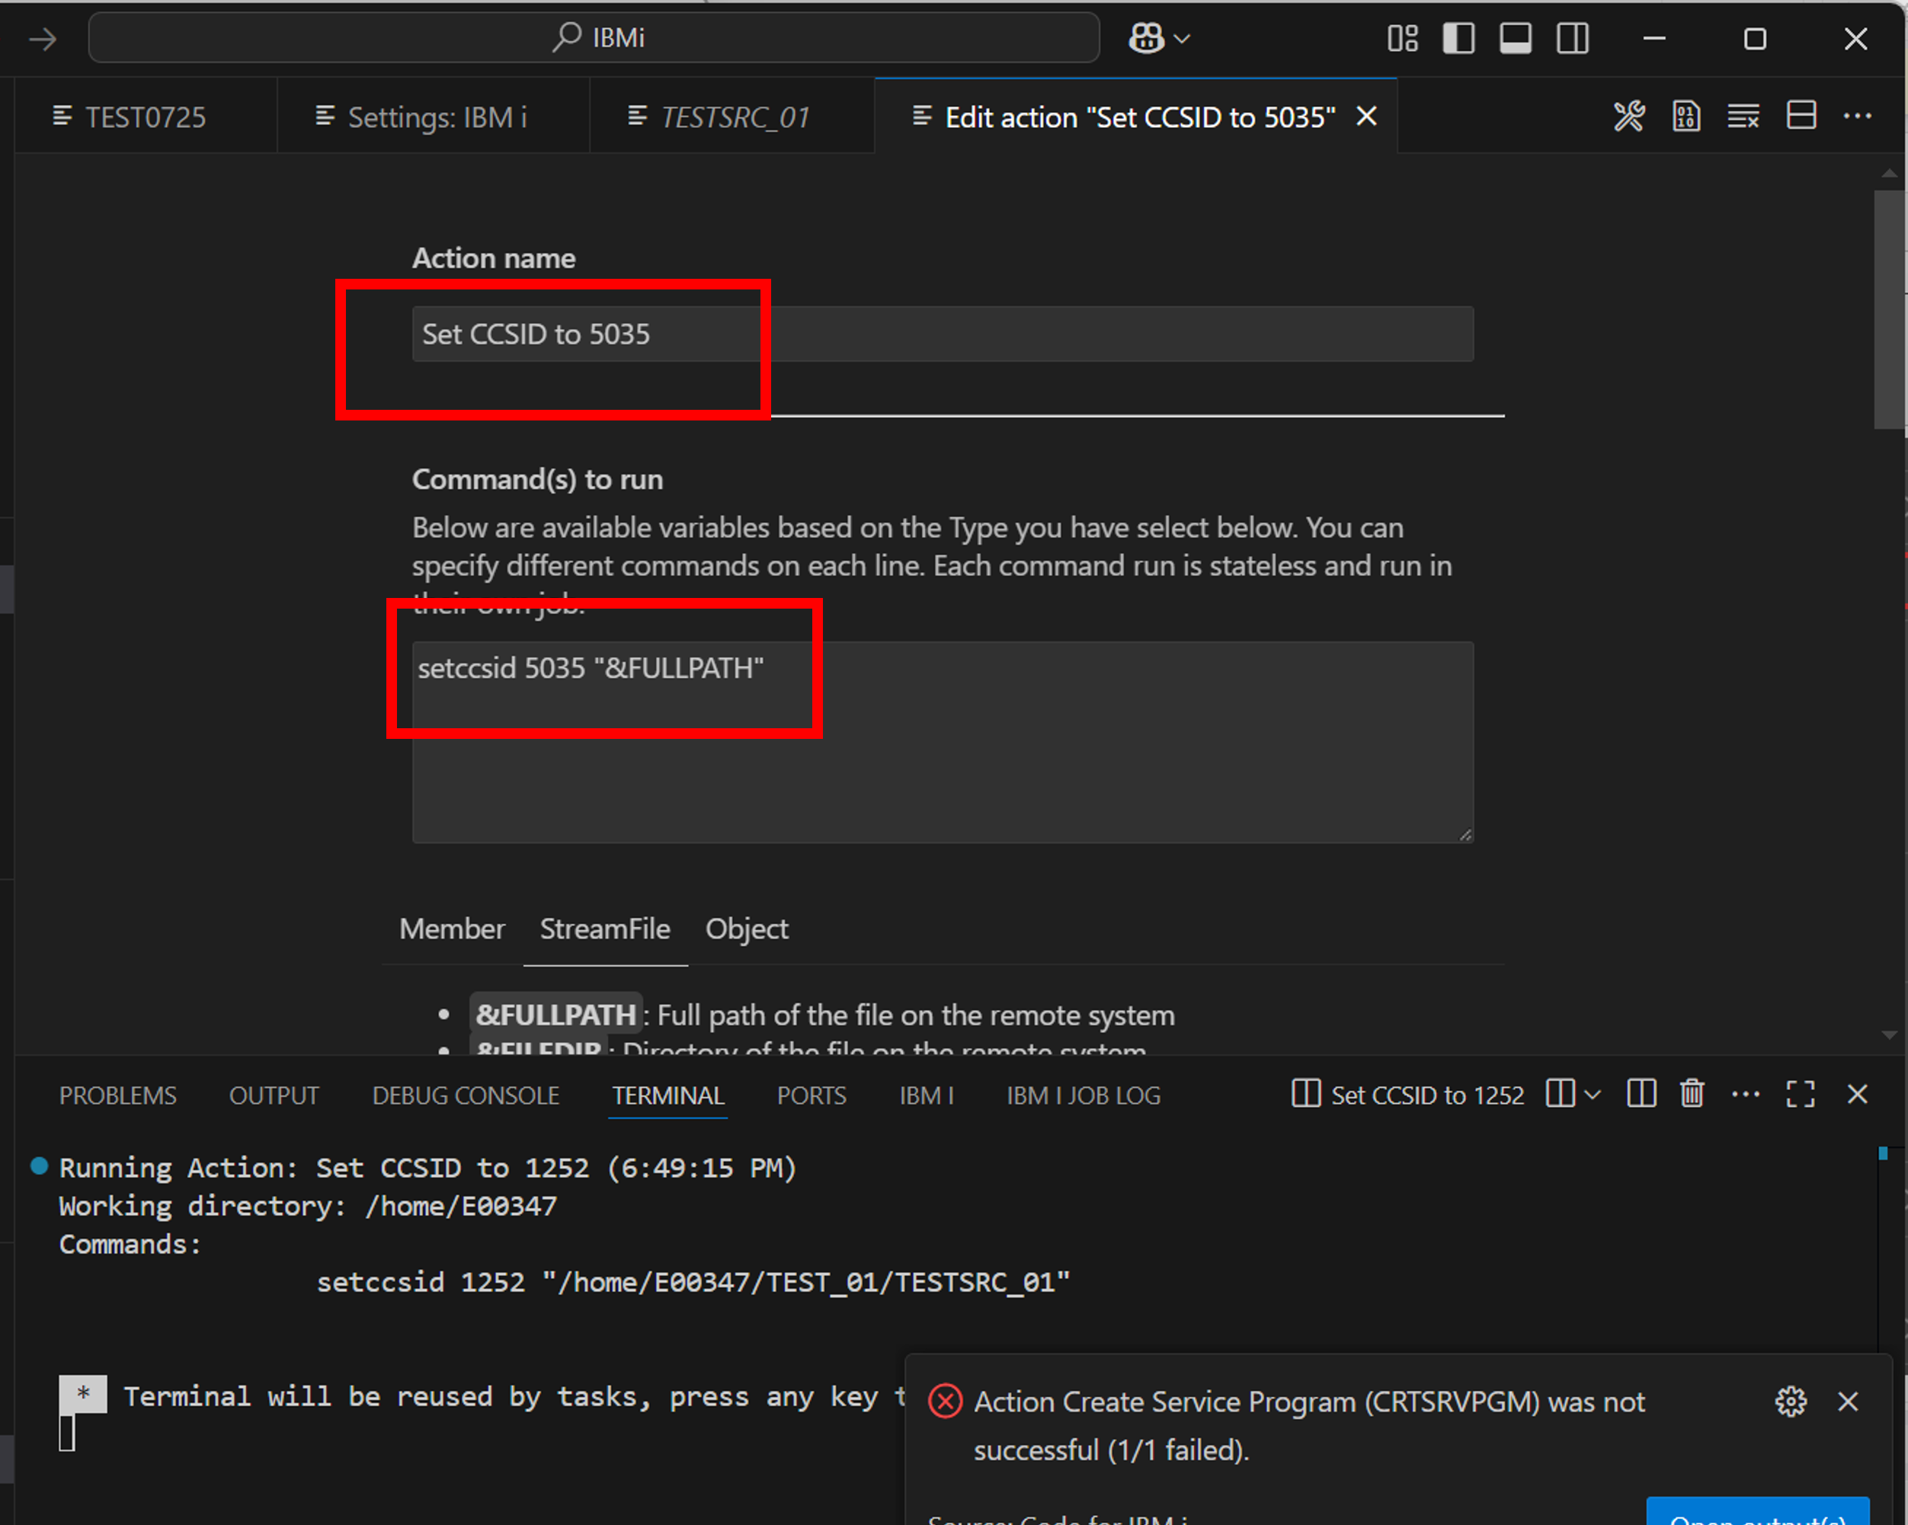Click the split terminal icon

pos(1641,1094)
